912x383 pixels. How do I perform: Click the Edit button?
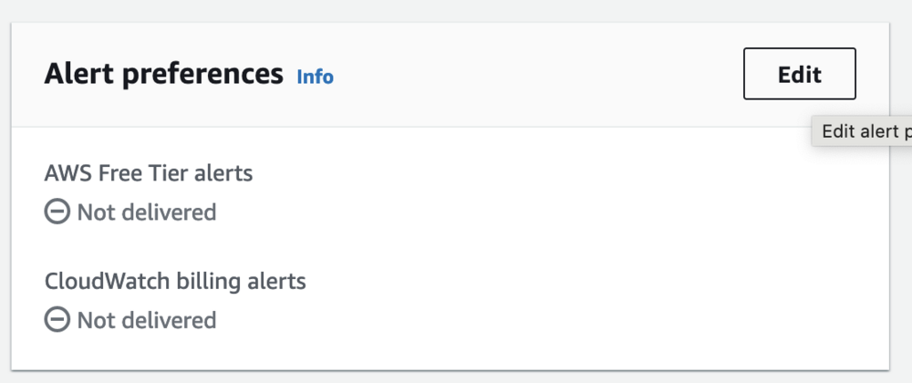(x=799, y=74)
